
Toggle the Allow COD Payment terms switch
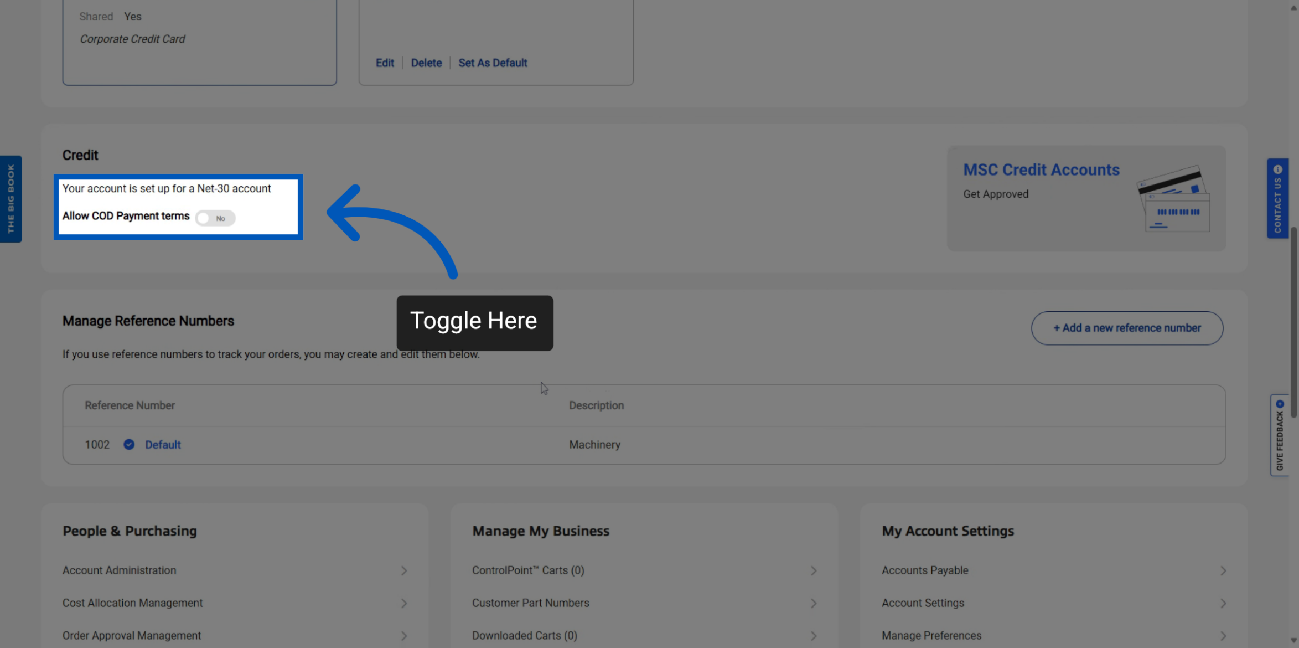point(215,218)
